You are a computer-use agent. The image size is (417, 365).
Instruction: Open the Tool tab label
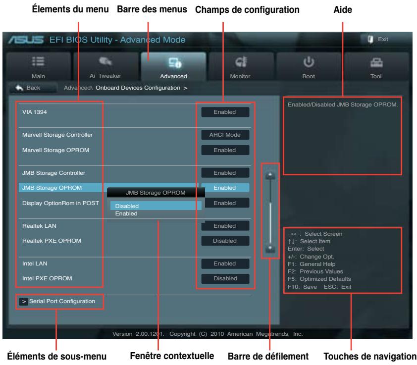pyautogui.click(x=376, y=76)
